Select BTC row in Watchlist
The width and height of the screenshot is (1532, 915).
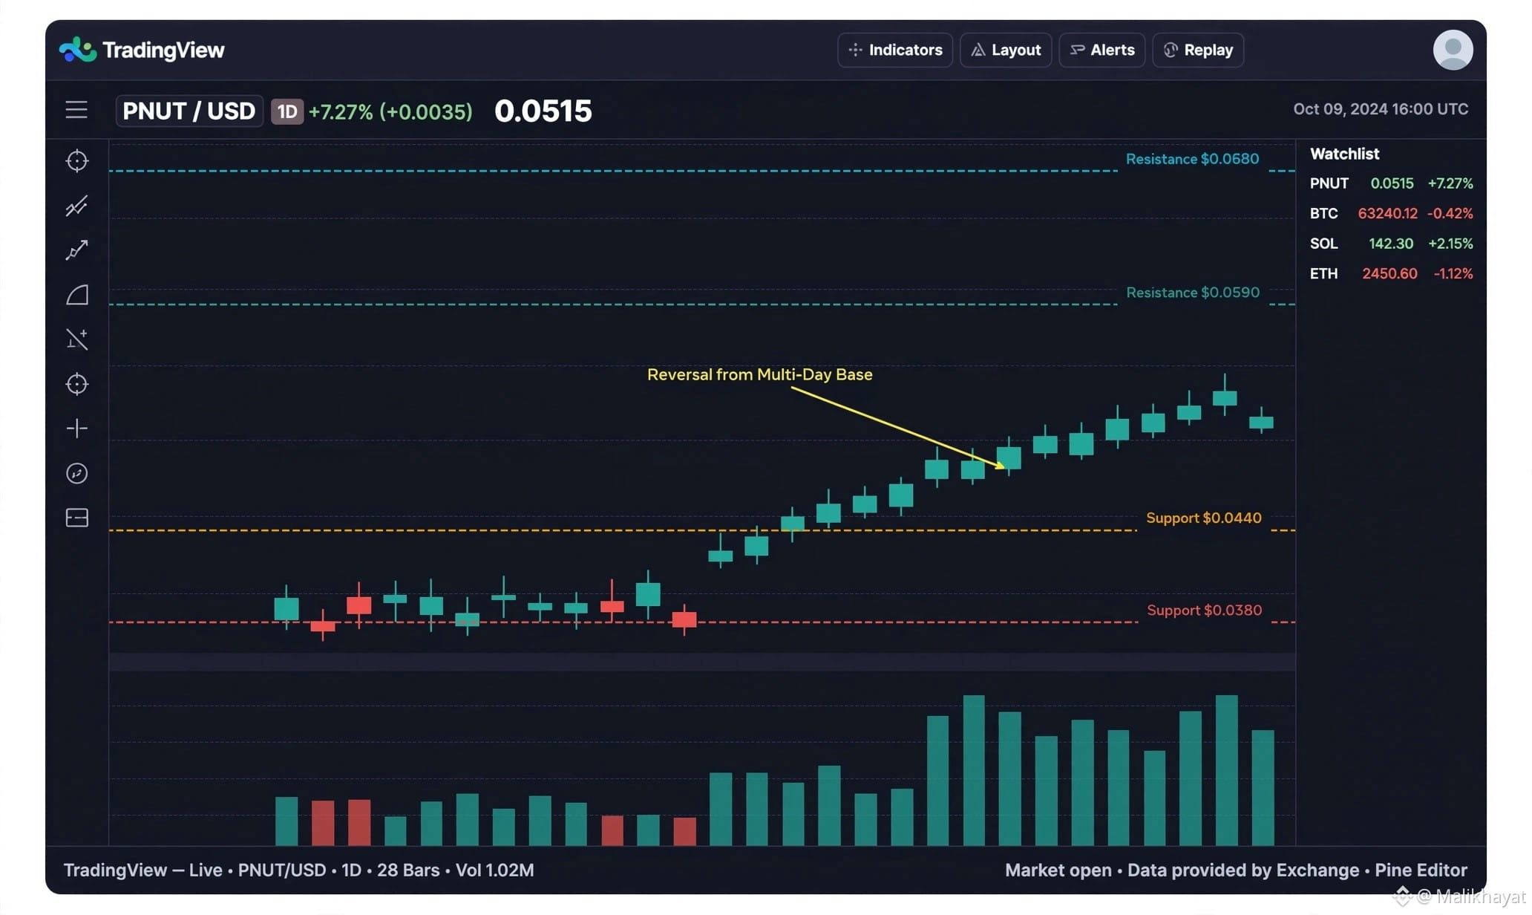1391,213
